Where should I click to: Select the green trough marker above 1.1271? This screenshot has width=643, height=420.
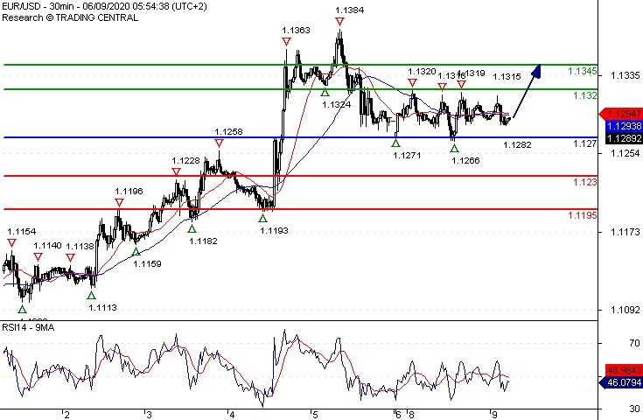click(395, 143)
